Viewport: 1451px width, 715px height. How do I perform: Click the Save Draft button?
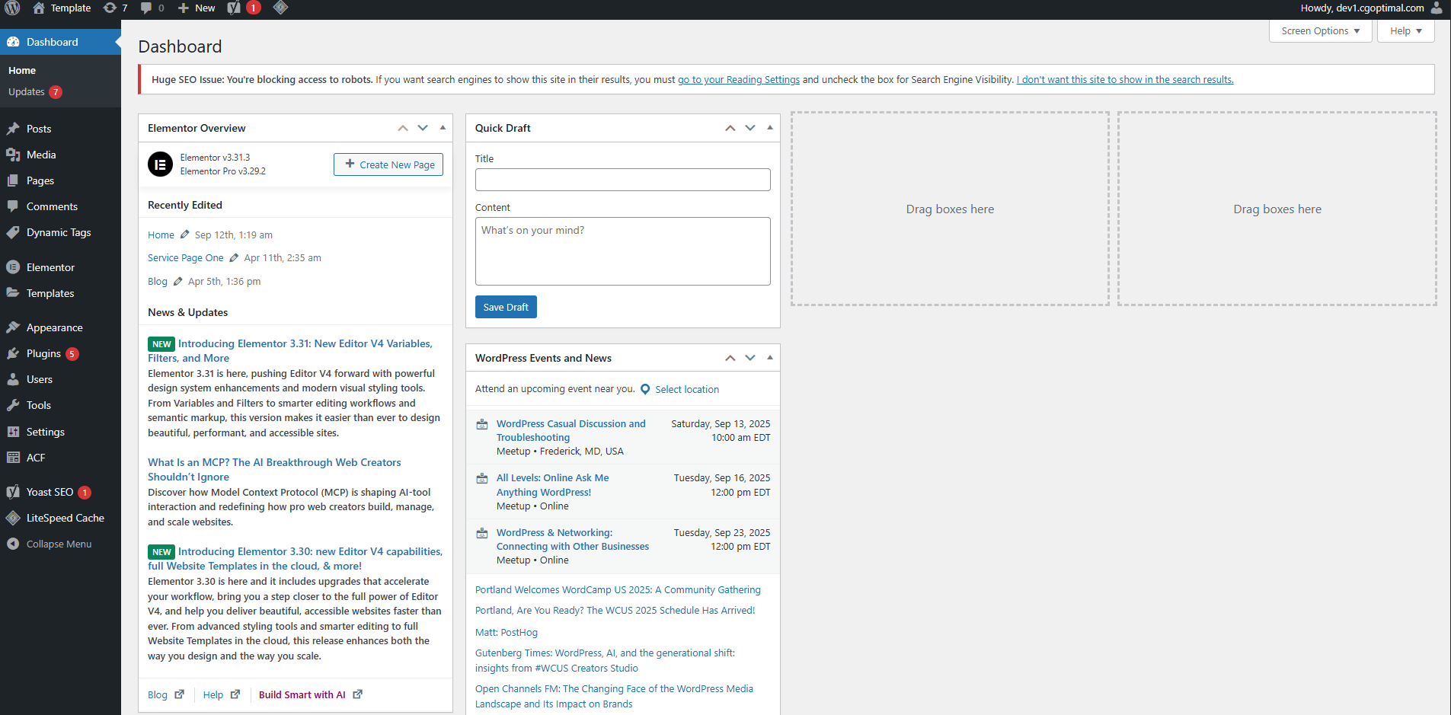(506, 307)
